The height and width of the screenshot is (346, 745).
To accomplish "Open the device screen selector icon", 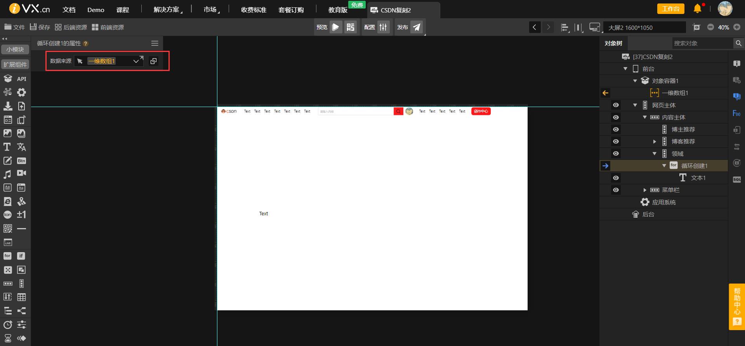I will click(594, 27).
